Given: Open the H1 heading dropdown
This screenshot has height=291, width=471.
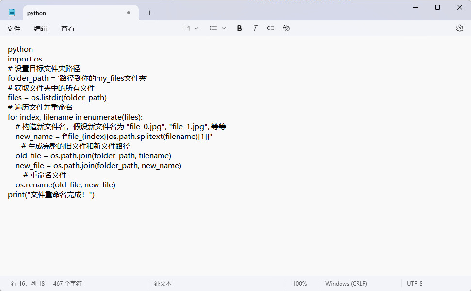Looking at the screenshot, I should tap(191, 28).
